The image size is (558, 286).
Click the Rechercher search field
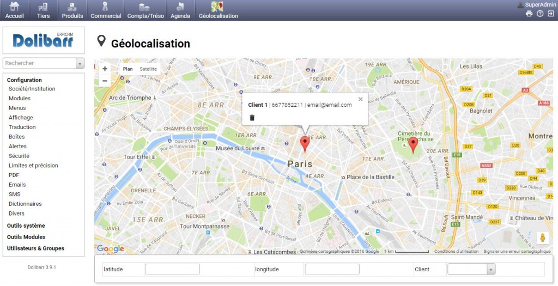[39, 63]
